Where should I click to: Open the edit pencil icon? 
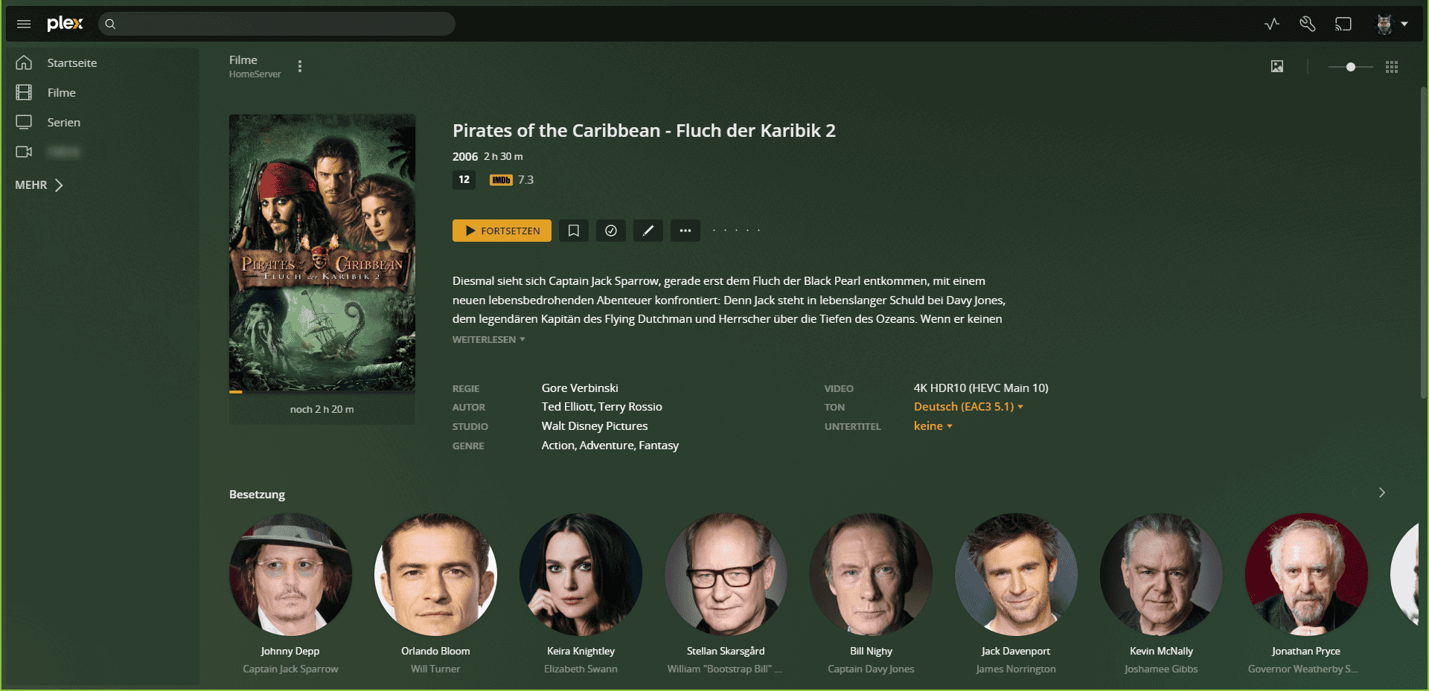point(648,231)
